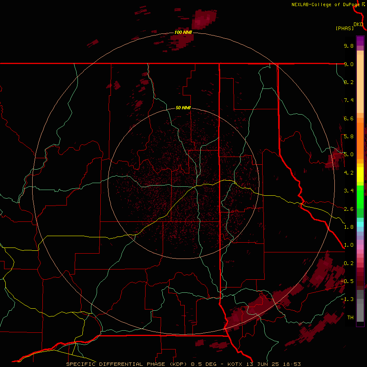Image resolution: width=367 pixels, height=367 pixels.
Task: Click the 50 NMI range ring label
Action: point(183,108)
